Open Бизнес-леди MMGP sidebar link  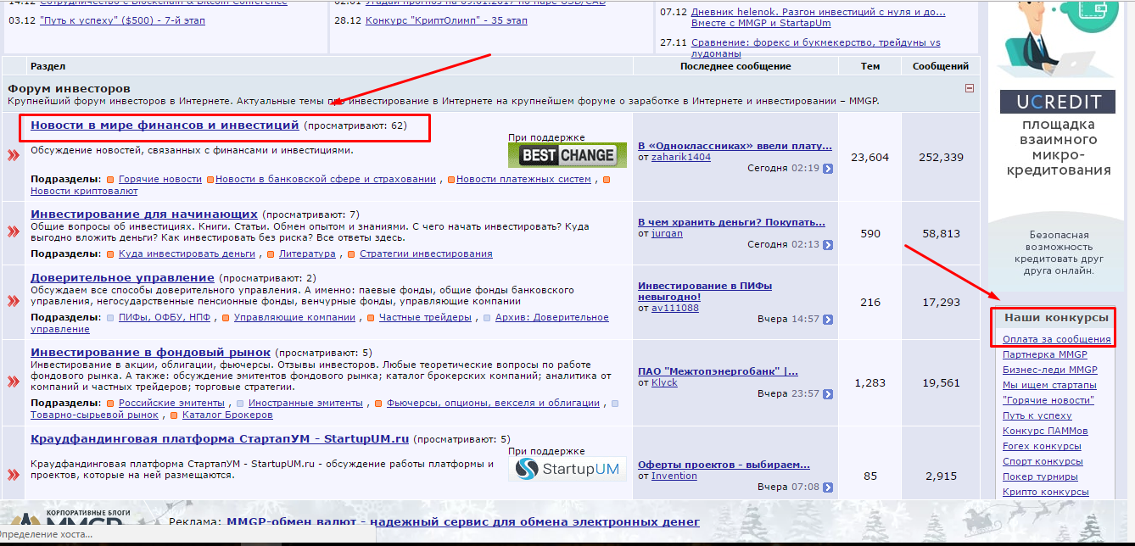(1050, 370)
